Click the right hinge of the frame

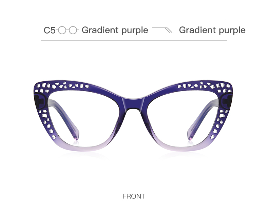coord(227,102)
